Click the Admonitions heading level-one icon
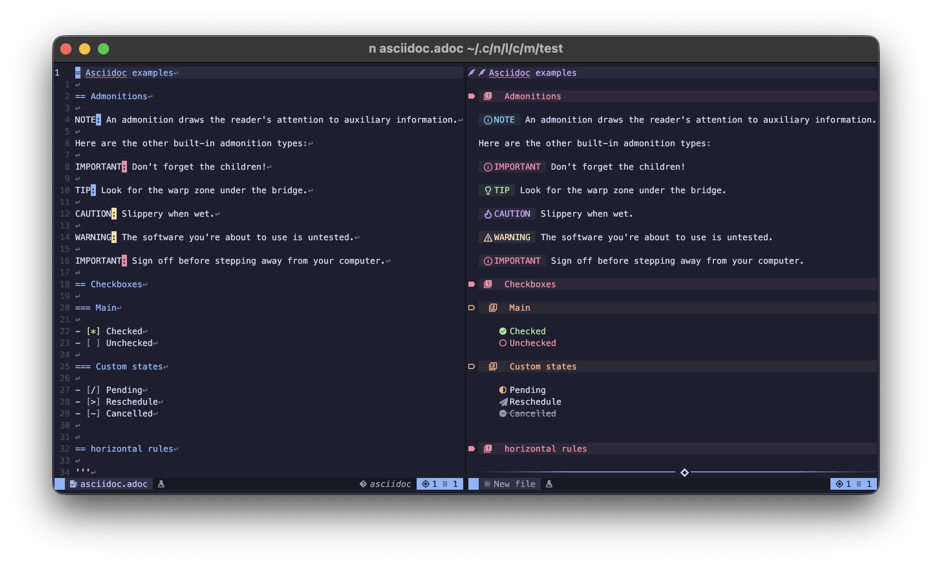The width and height of the screenshot is (932, 564). click(488, 96)
